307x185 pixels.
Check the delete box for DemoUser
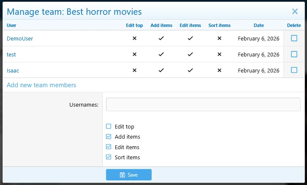(x=294, y=38)
